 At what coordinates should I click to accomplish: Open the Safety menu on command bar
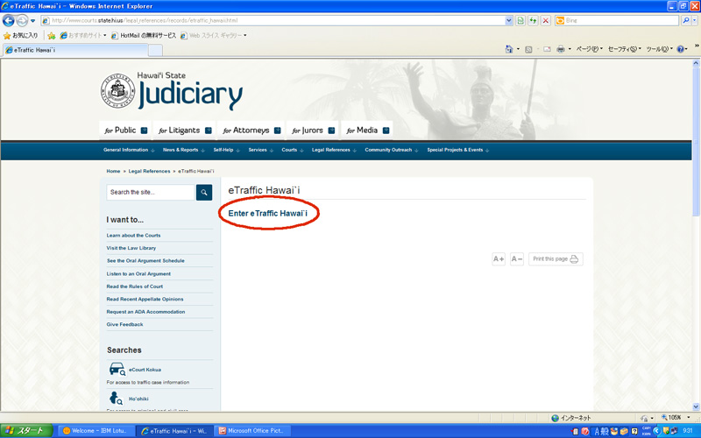tap(625, 49)
